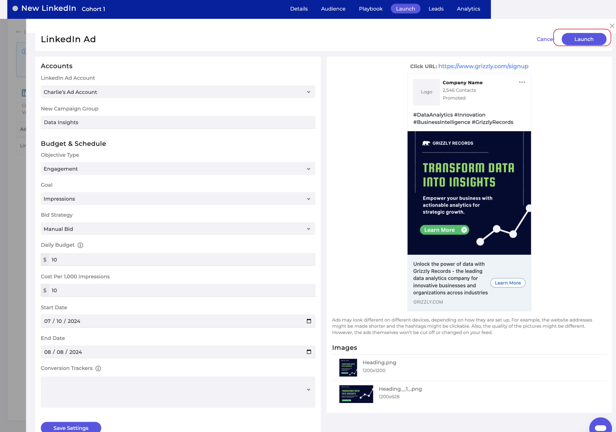Image resolution: width=616 pixels, height=432 pixels.
Task: Switch to the Audience tab
Action: pos(333,9)
